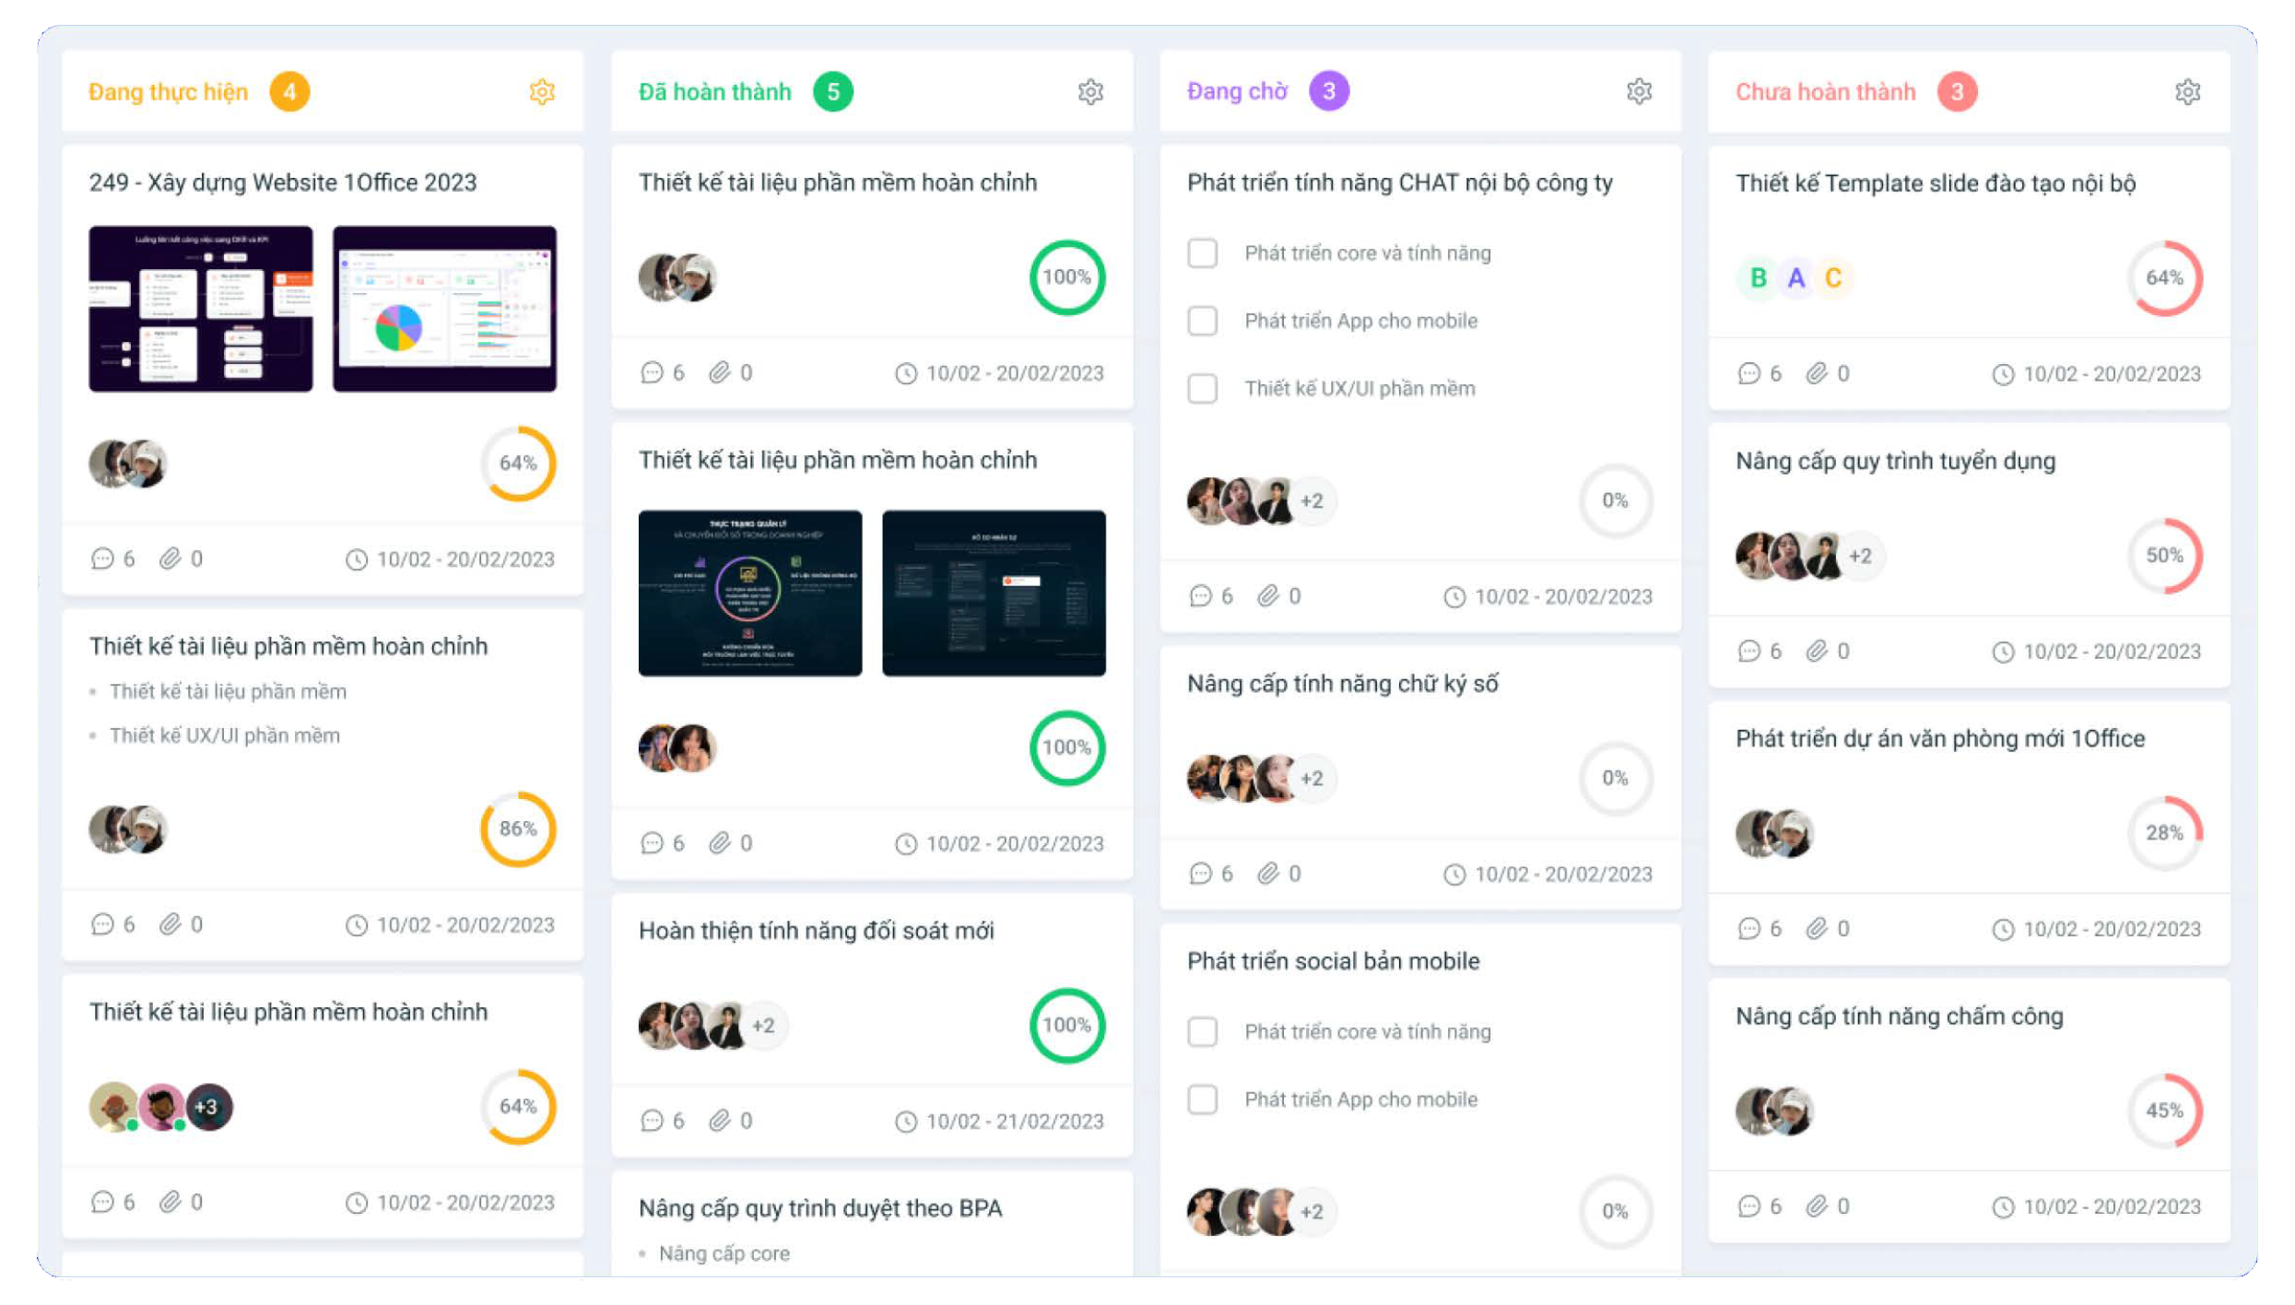Click green count badge 5
Viewport: 2295px width, 1305px height.
(x=833, y=92)
